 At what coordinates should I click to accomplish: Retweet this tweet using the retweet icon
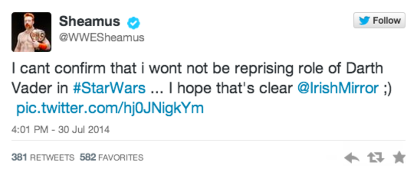375,158
